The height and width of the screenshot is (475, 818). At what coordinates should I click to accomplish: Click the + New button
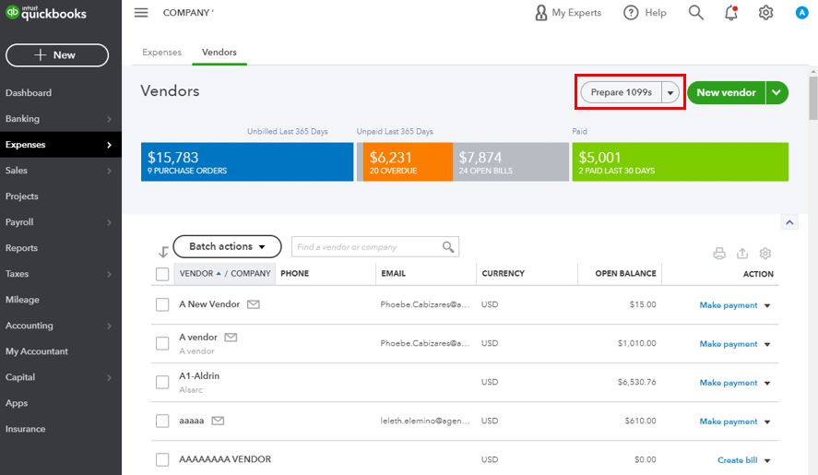[57, 55]
